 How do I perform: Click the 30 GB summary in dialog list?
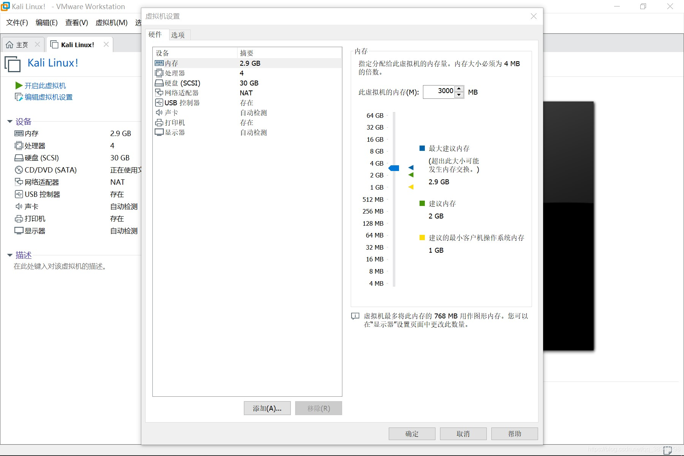[x=249, y=83]
